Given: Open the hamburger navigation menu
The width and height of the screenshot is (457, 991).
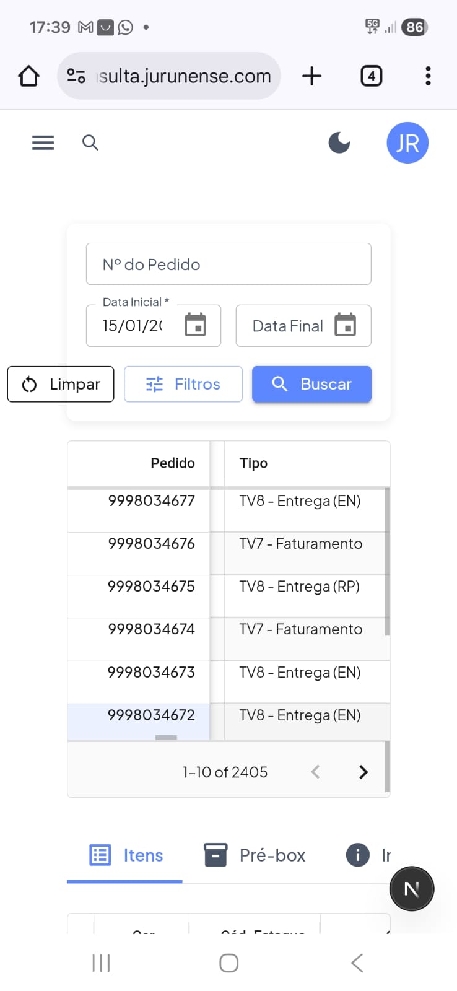Looking at the screenshot, I should point(43,142).
